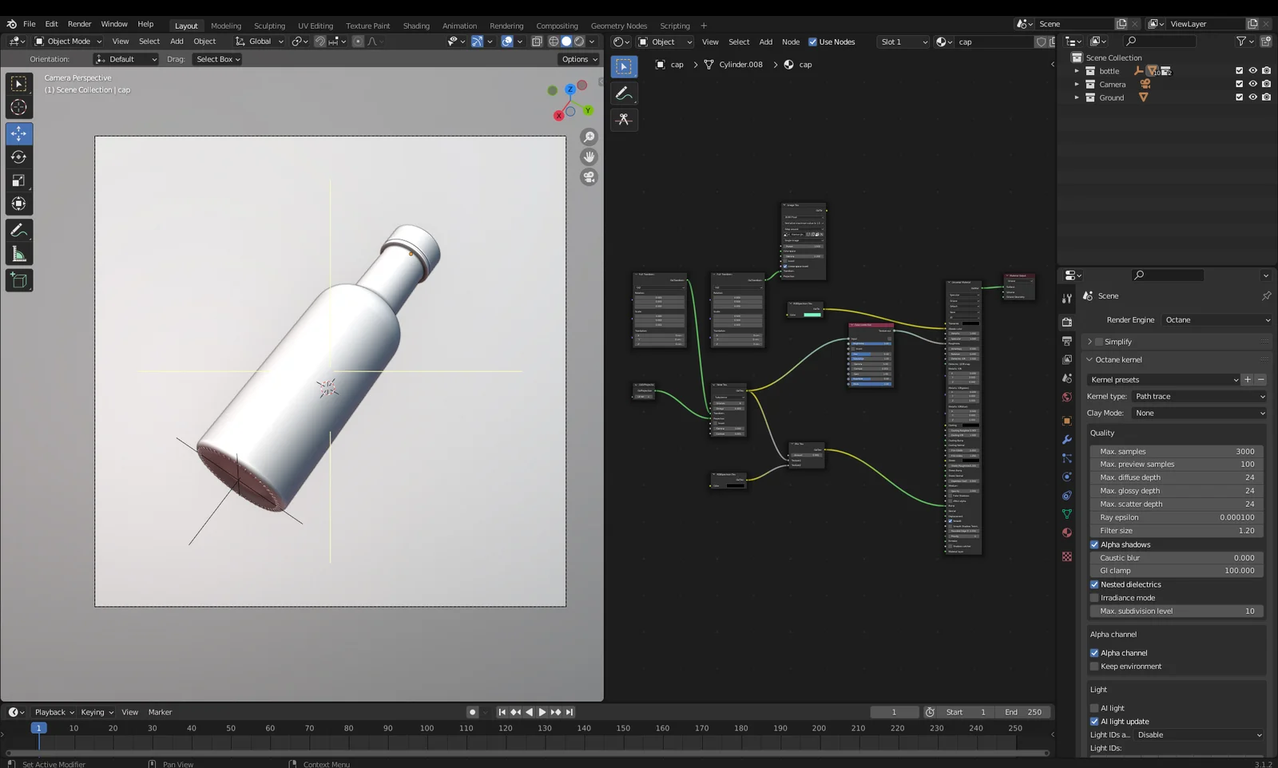Image resolution: width=1278 pixels, height=768 pixels.
Task: Select the 3D Cursor tool
Action: tap(19, 107)
